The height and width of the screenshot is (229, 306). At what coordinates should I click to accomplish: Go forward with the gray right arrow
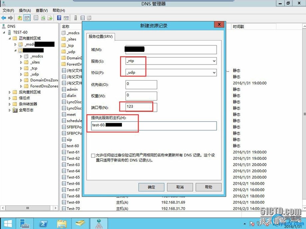pos(10,18)
